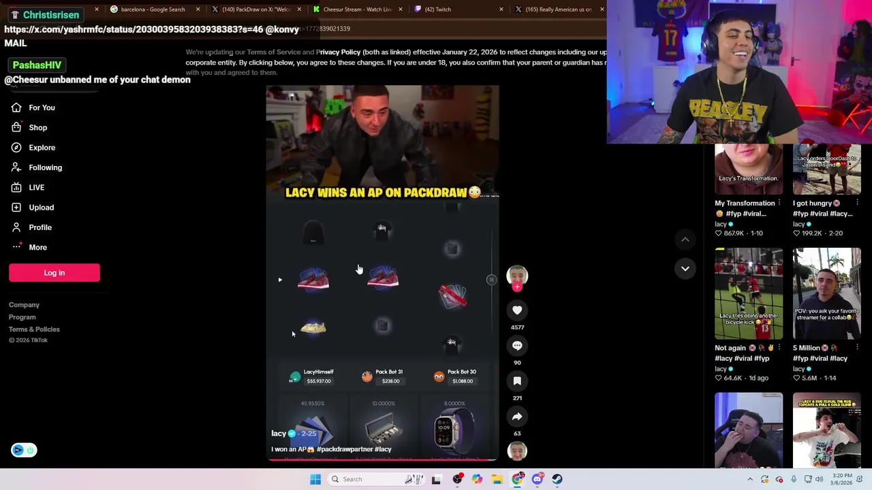Open the video at the last row's left

tap(749, 430)
